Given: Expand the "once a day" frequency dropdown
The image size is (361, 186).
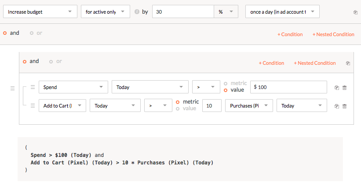Looking at the screenshot, I should click(x=282, y=12).
